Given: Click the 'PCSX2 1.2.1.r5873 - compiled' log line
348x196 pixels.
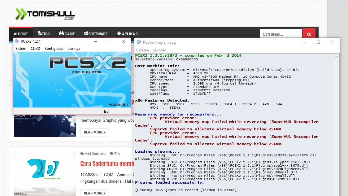Looking at the screenshot, I should [x=188, y=55].
